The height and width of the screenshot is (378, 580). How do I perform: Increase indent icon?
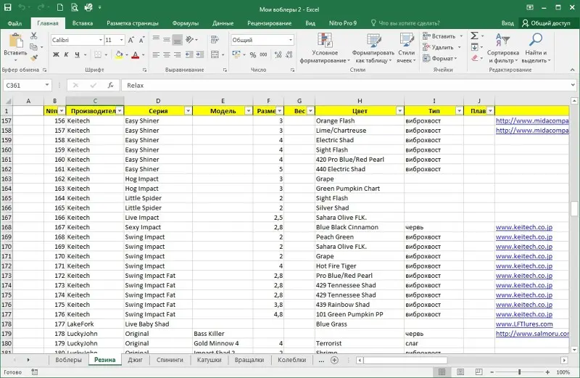200,55
